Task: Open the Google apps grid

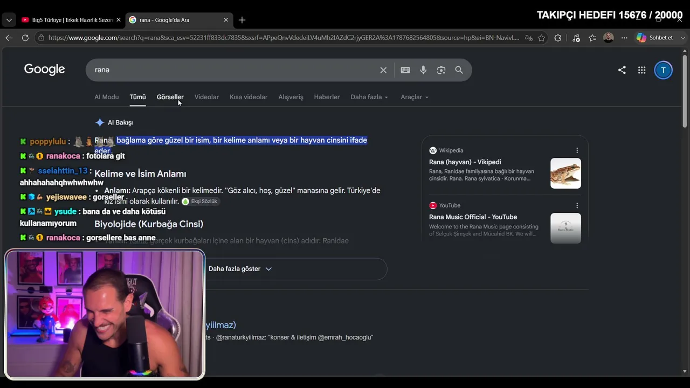Action: 641,70
